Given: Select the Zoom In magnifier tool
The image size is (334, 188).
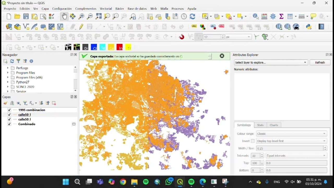Looking at the screenshot, I should pyautogui.click(x=81, y=17).
